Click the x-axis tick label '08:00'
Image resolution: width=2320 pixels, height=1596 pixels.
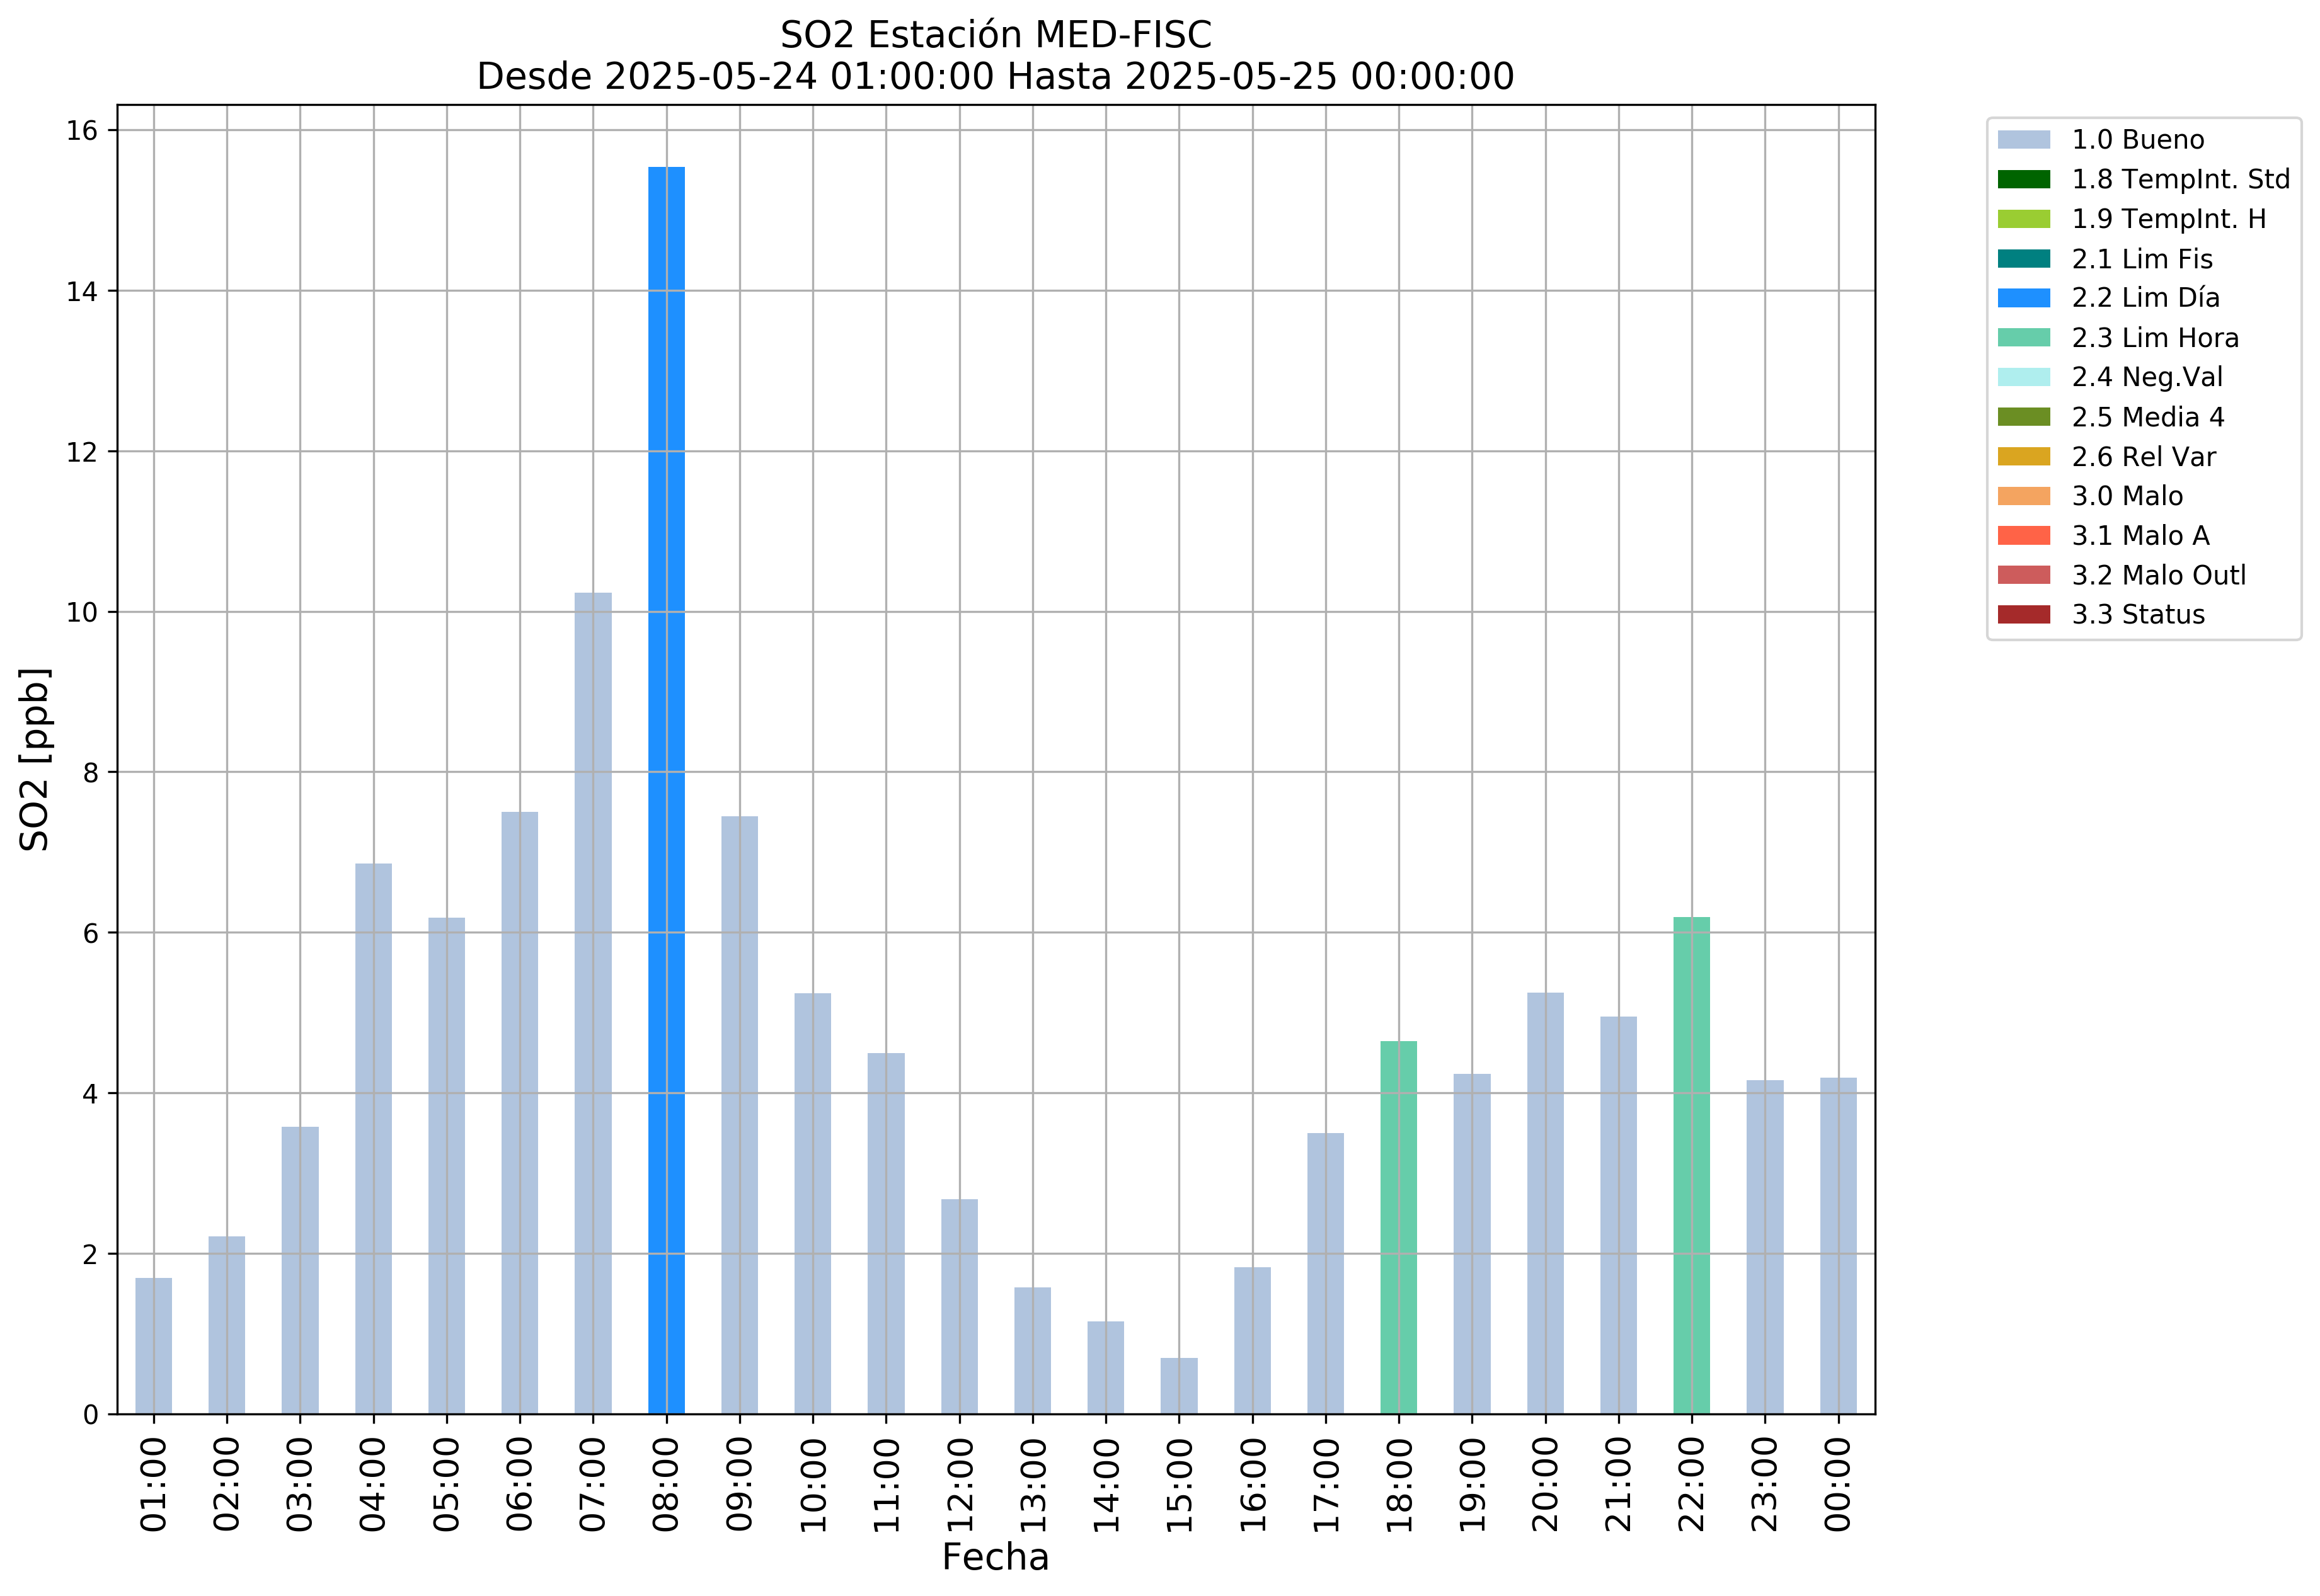(666, 1484)
